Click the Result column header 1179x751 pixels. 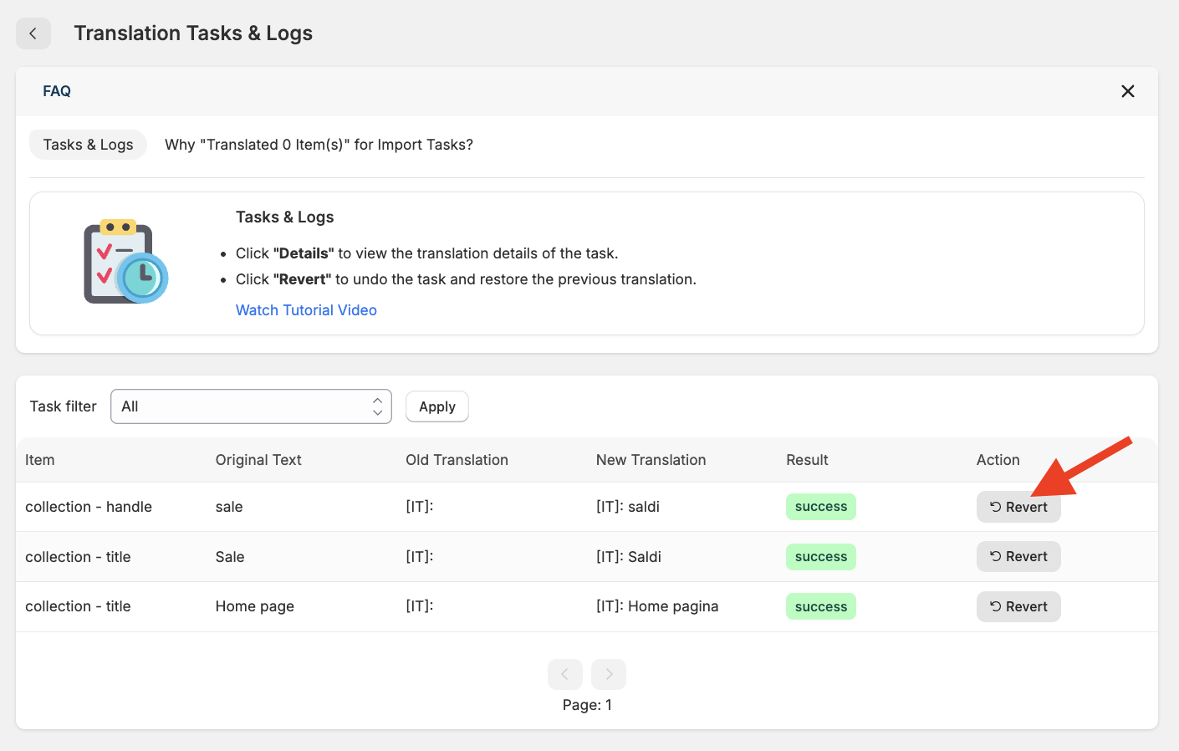807,460
